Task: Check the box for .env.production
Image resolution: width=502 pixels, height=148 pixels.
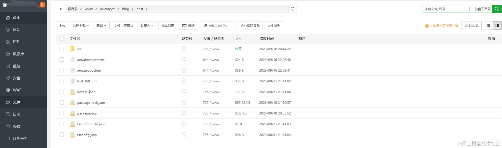Action: click(62, 70)
